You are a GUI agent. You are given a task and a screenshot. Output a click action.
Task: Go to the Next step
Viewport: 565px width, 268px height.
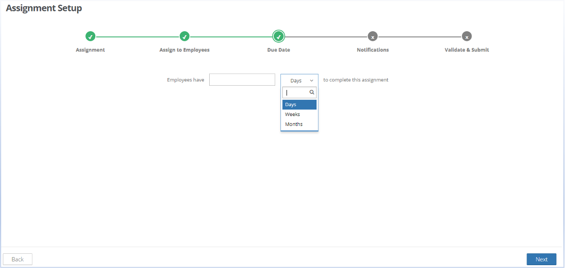tap(541, 259)
